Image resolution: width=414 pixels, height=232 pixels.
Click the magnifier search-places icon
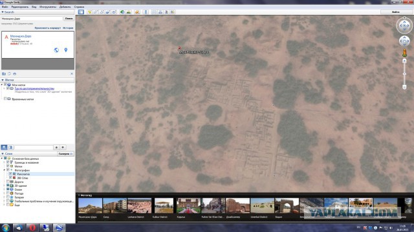(x=4, y=148)
